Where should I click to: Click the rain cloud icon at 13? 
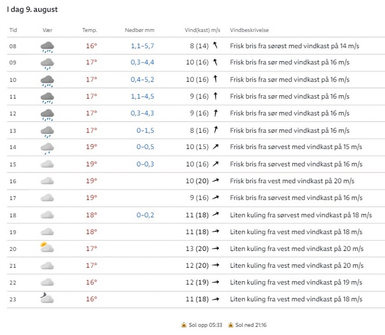pyautogui.click(x=47, y=131)
